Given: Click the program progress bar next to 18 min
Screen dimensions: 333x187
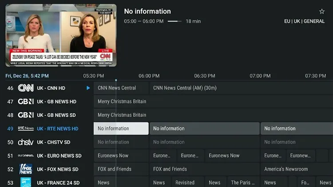Looking at the screenshot, I should click(174, 21).
